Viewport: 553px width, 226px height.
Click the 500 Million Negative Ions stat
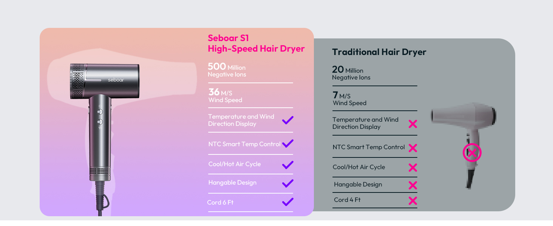[x=227, y=70]
